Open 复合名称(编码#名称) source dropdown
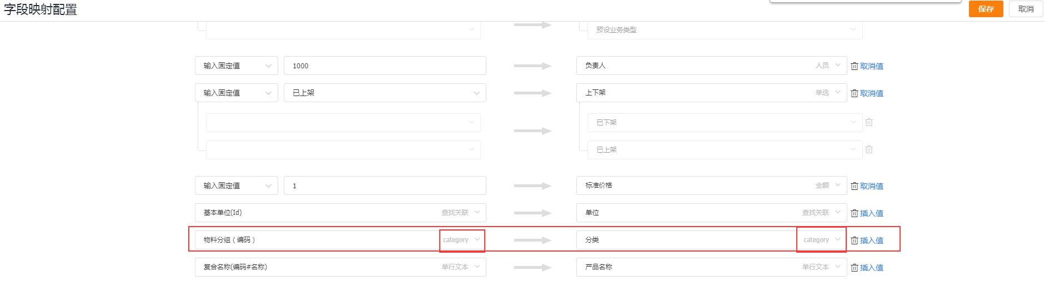Viewport: 1045px width, 281px height. click(x=340, y=267)
